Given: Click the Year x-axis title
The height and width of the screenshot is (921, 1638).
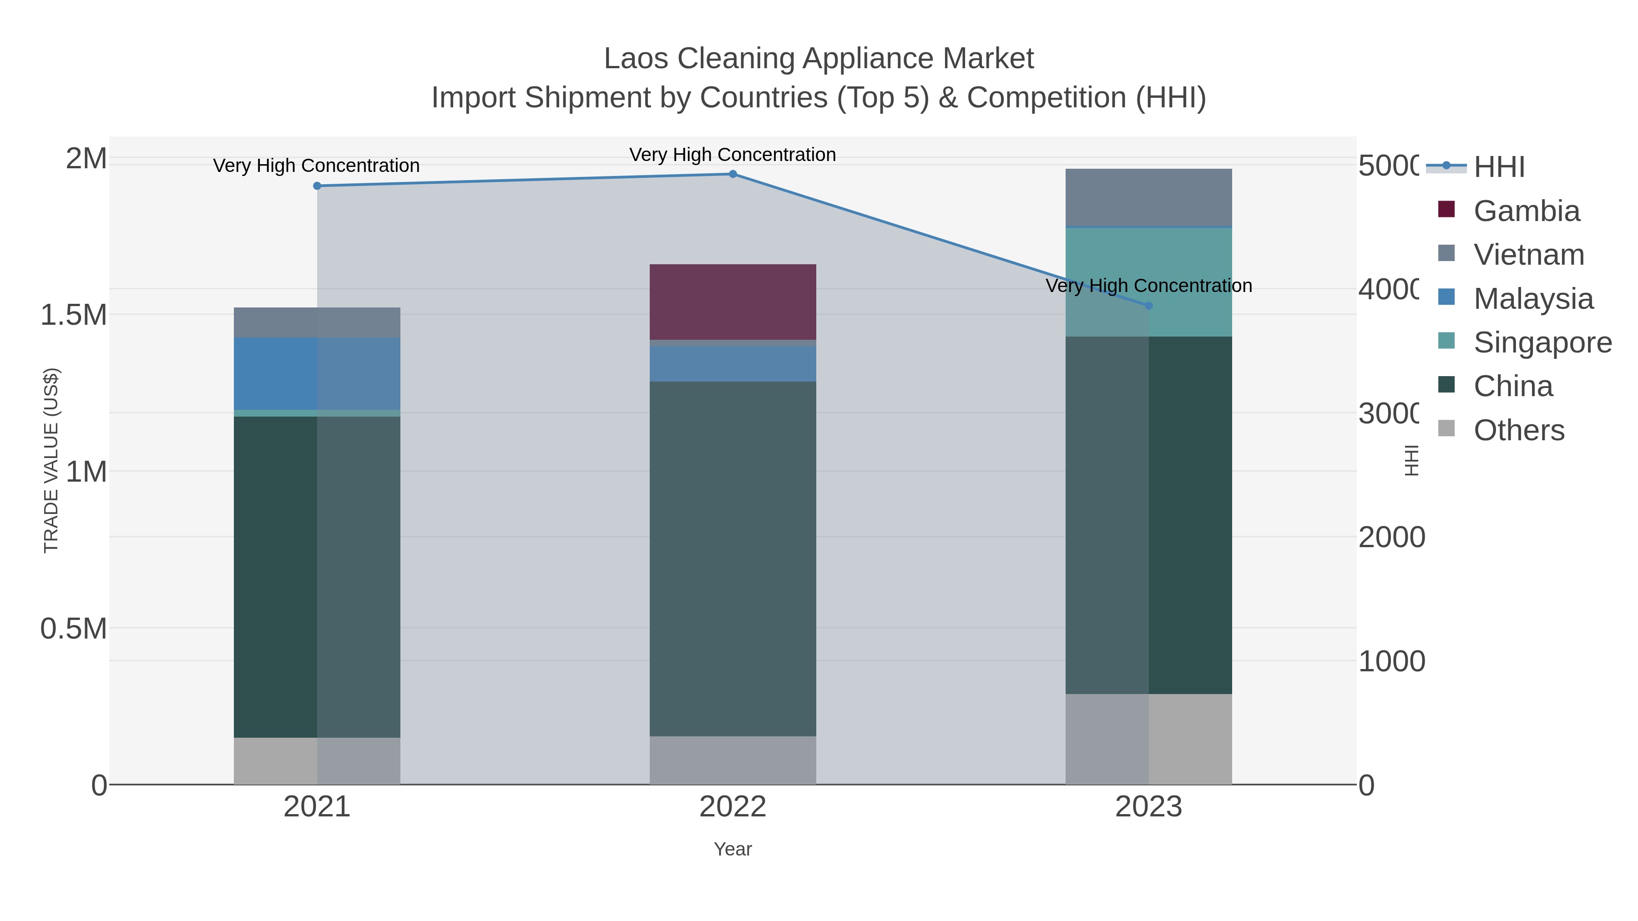Looking at the screenshot, I should pyautogui.click(x=733, y=849).
